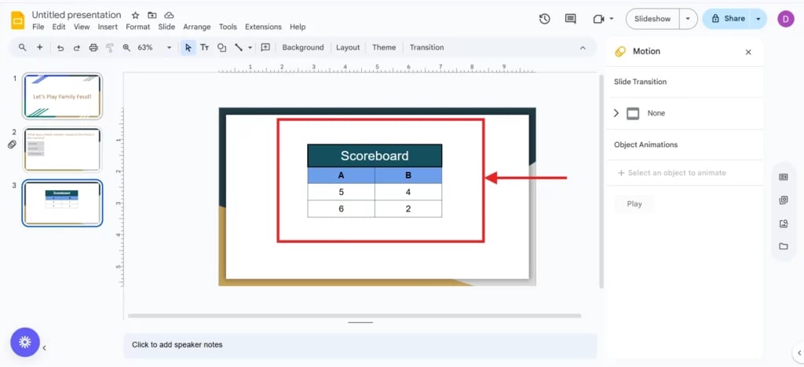Select slide 1 thumbnail in filmstrip

(x=62, y=96)
